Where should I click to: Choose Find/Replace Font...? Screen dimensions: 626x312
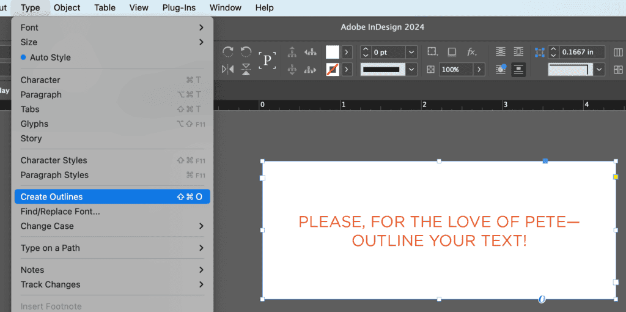pos(112,211)
